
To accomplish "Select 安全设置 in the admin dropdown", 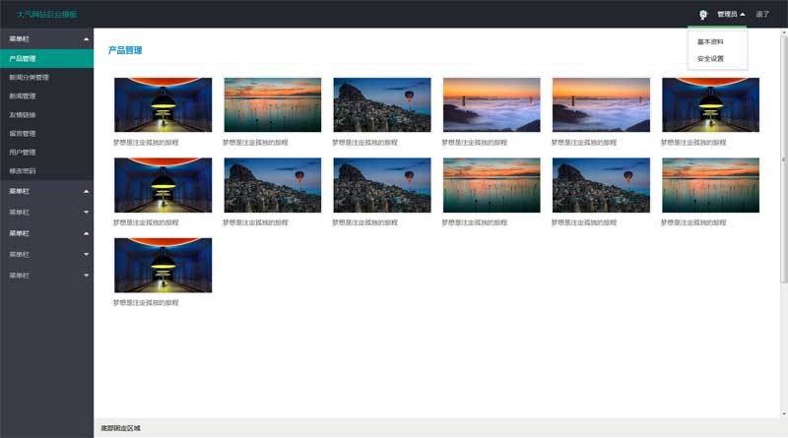I will [x=710, y=58].
